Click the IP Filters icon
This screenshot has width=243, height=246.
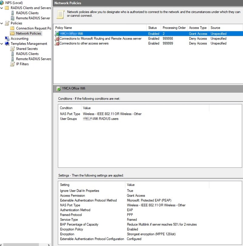click(x=13, y=64)
